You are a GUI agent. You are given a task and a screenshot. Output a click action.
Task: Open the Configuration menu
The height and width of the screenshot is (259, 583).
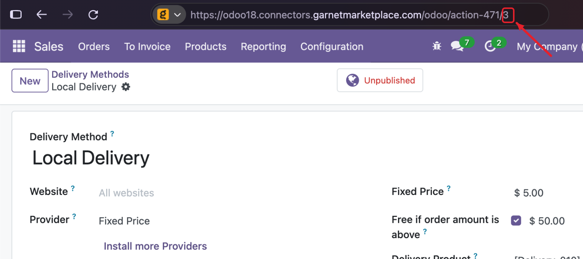[332, 47]
